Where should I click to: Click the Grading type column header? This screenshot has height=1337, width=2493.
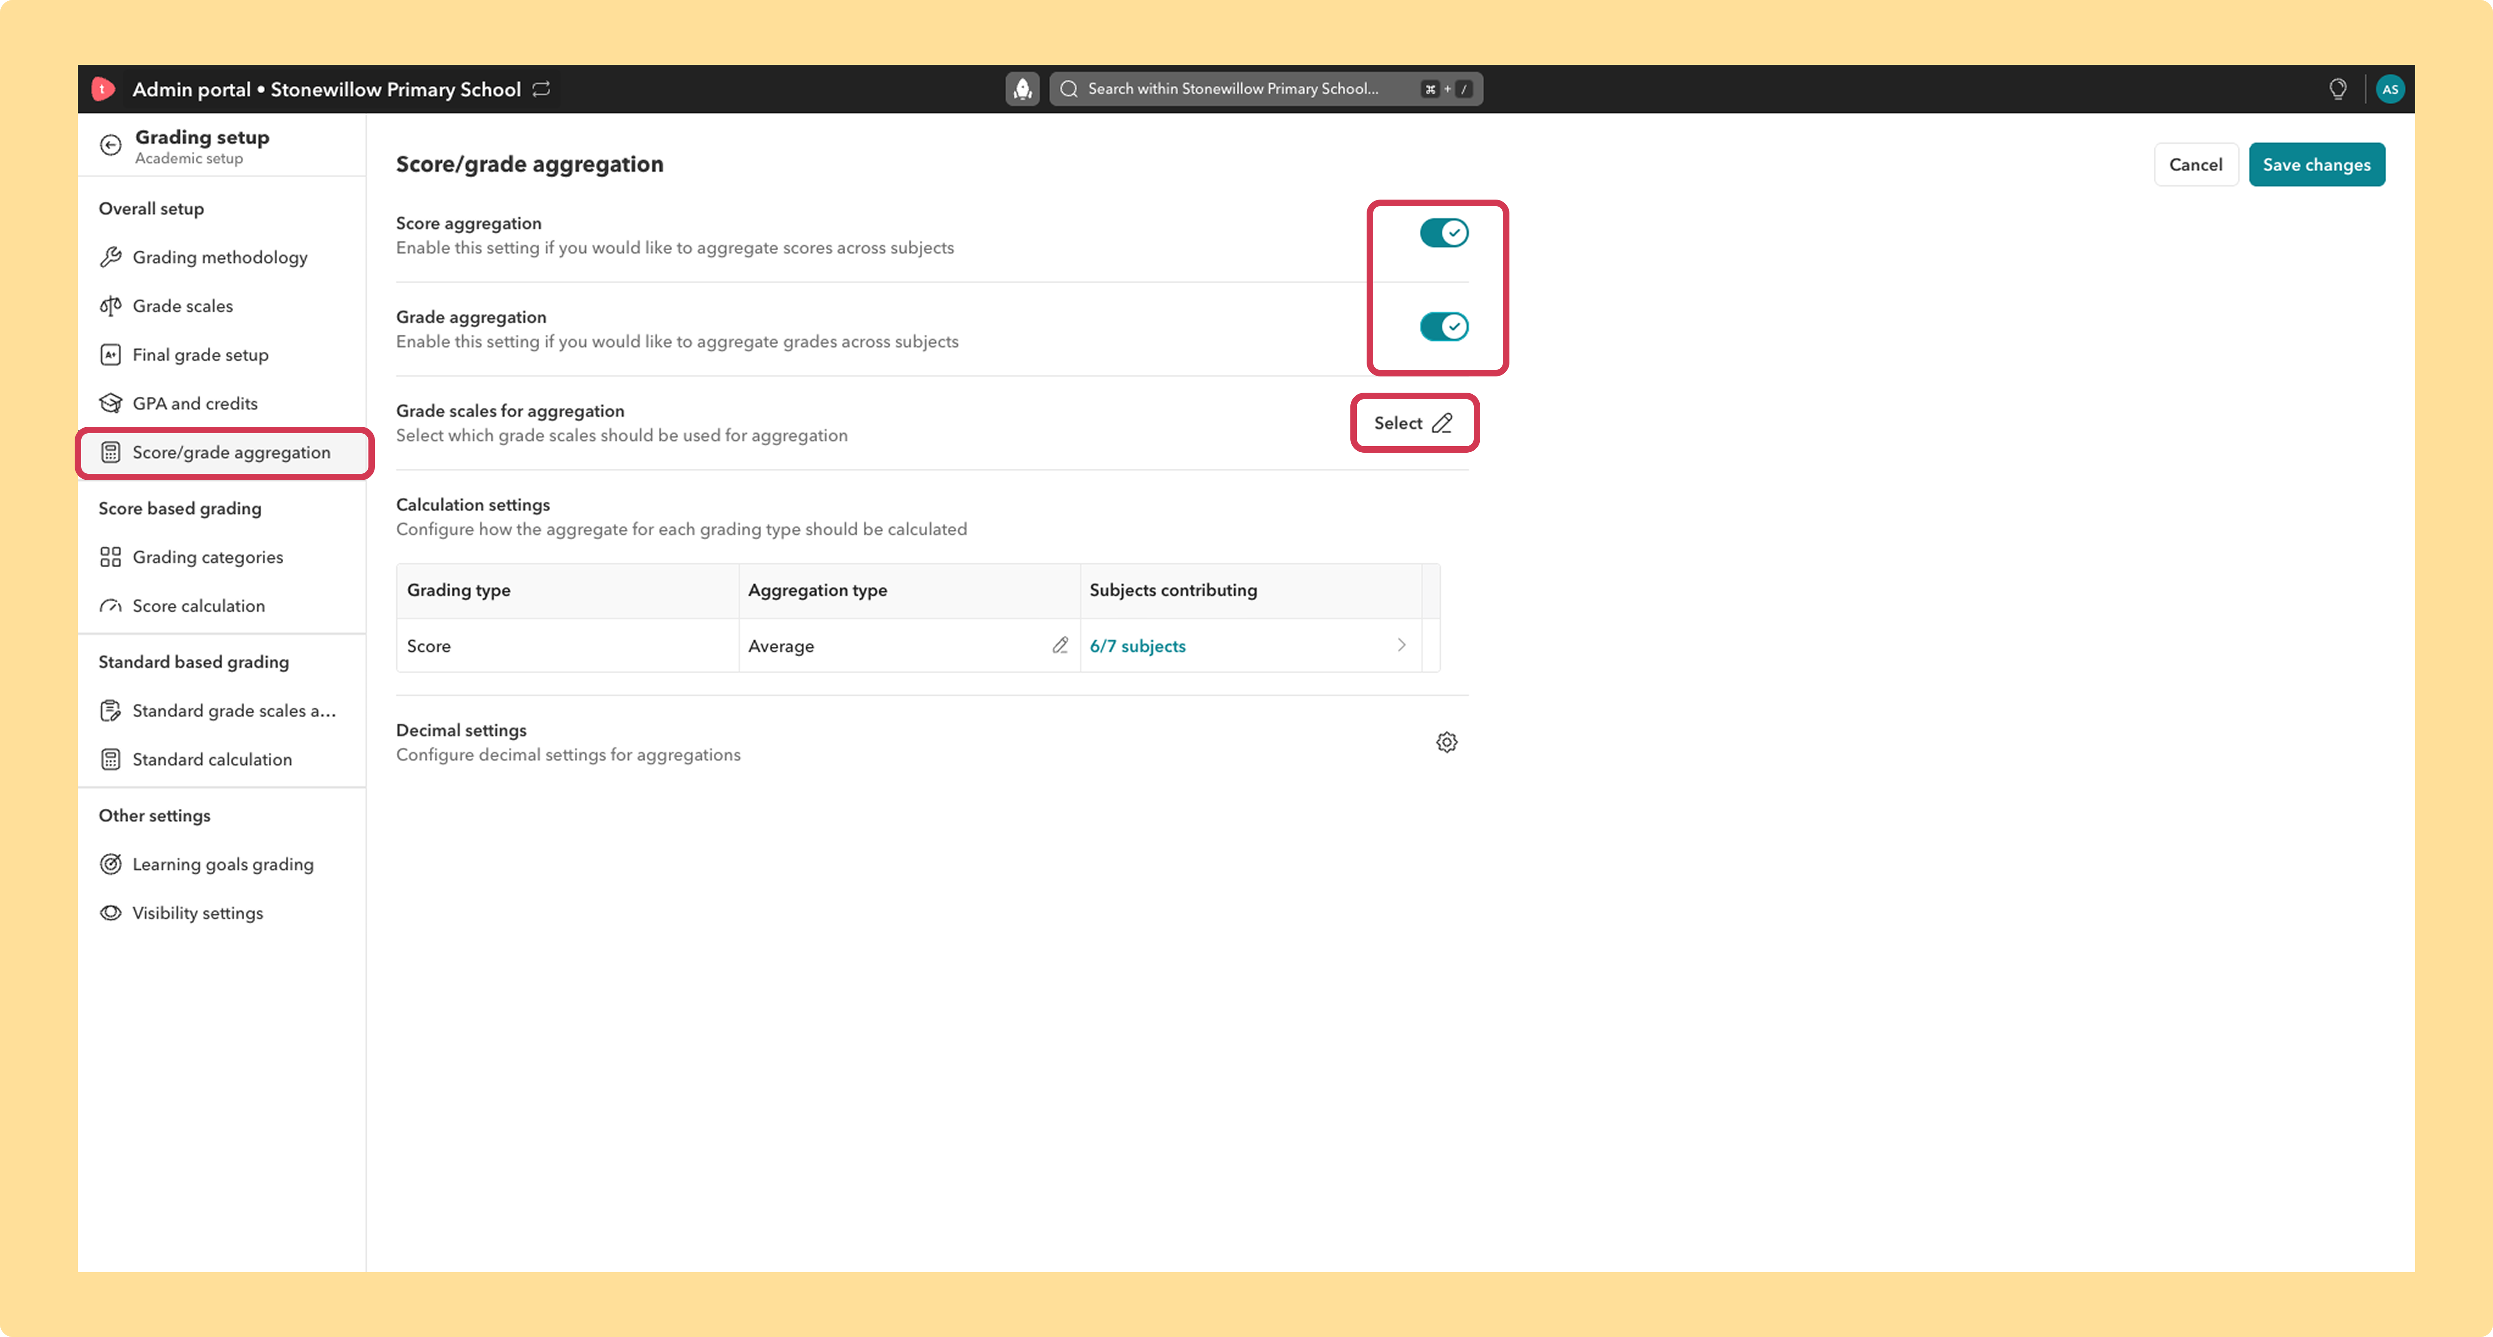567,591
